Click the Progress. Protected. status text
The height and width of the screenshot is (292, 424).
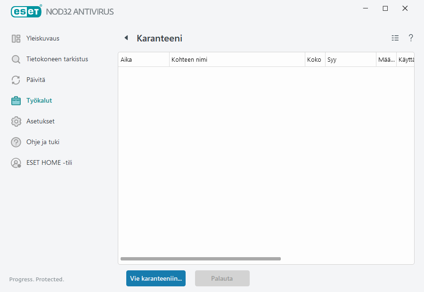36,279
